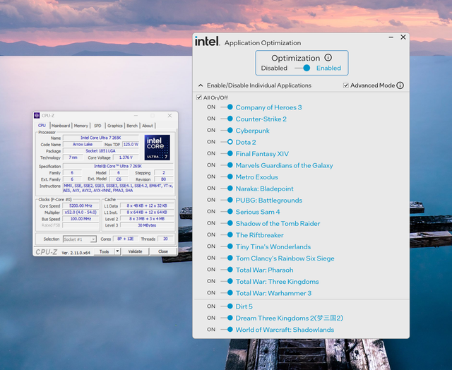452x370 pixels.
Task: Click the Validate button in CPU-Z
Action: [x=135, y=251]
